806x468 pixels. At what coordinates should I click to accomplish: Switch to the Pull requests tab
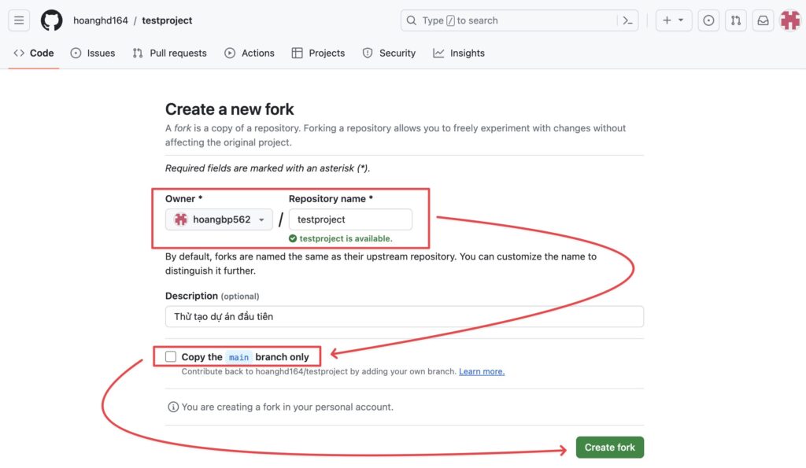coord(170,53)
